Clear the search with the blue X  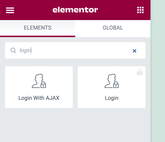[x=134, y=51]
